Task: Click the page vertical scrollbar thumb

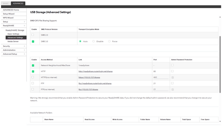Action: pos(220,64)
